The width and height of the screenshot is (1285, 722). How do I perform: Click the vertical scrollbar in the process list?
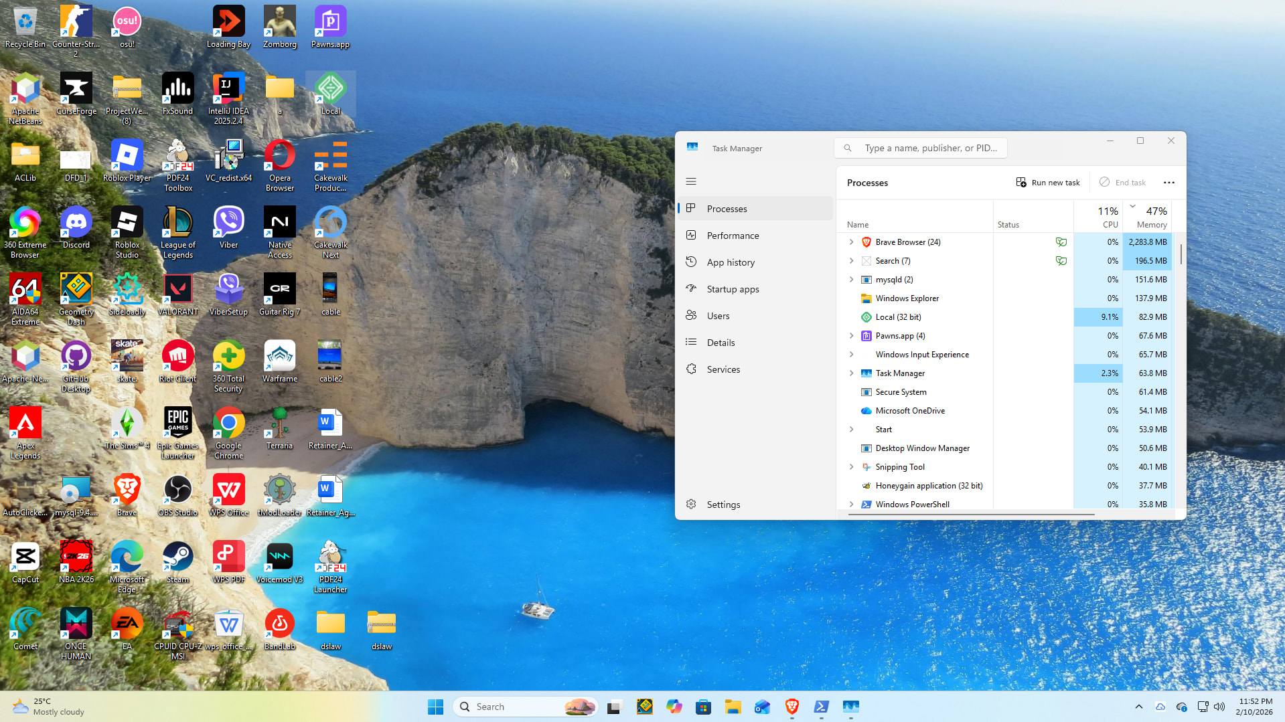click(1181, 254)
